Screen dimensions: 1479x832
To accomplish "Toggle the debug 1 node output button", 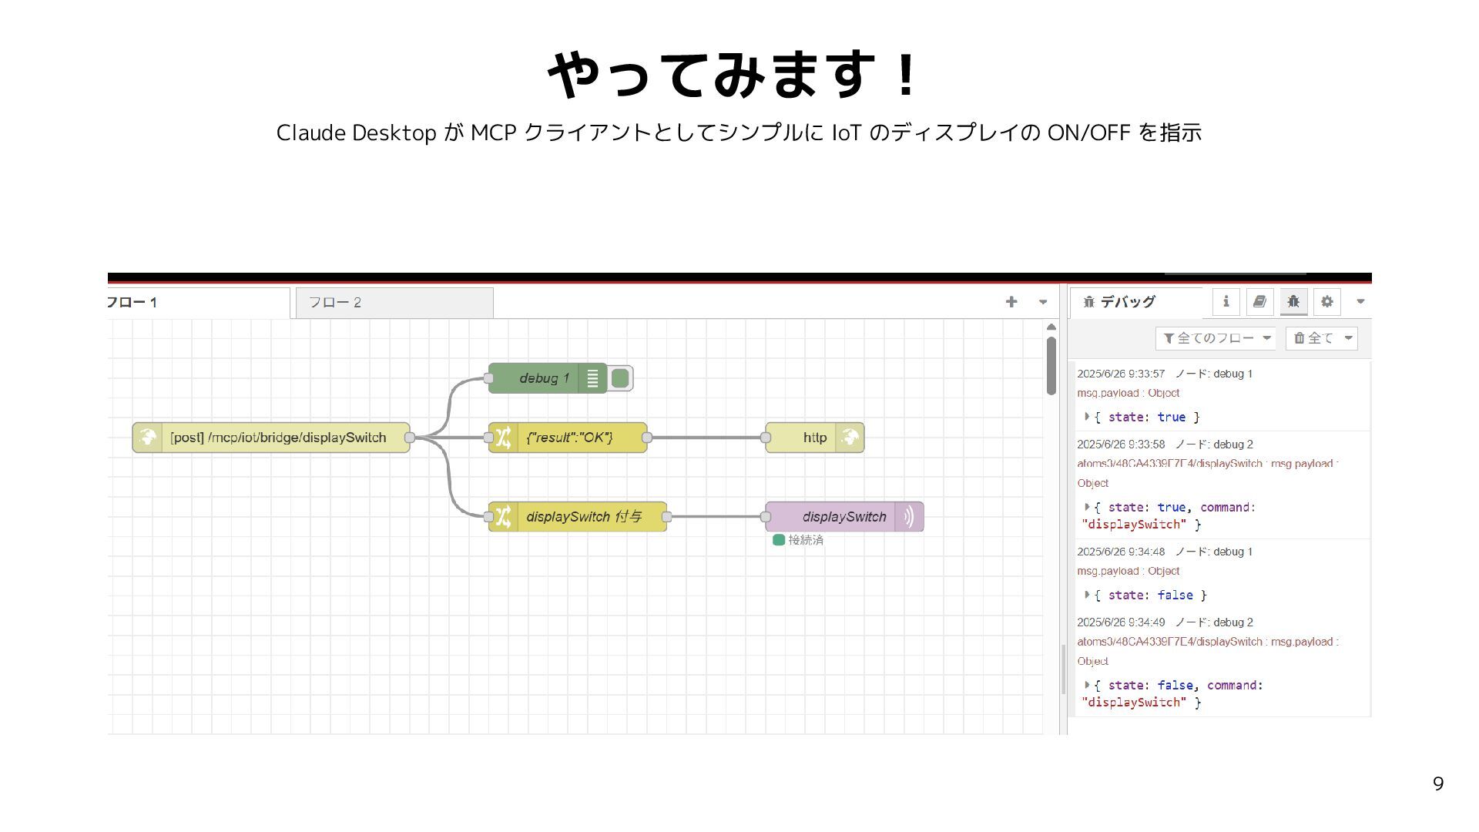I will [620, 378].
